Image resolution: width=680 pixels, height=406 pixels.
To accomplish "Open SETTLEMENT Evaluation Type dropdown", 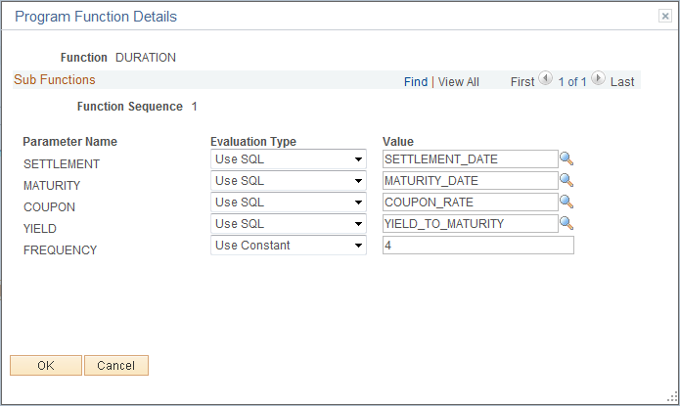I will point(289,159).
